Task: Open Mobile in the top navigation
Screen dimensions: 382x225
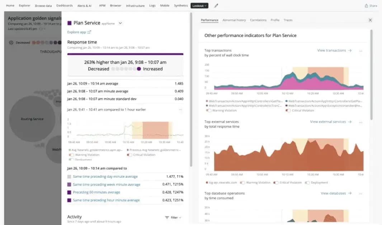Action: 165,5
